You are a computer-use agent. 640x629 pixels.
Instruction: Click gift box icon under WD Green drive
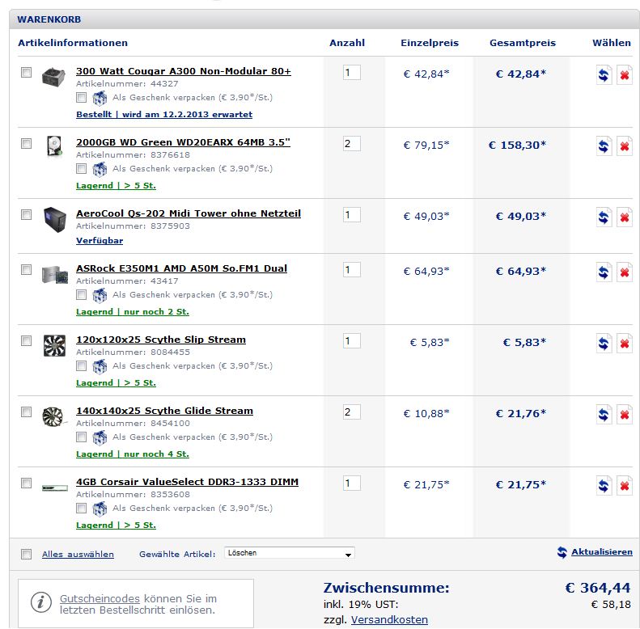(100, 169)
